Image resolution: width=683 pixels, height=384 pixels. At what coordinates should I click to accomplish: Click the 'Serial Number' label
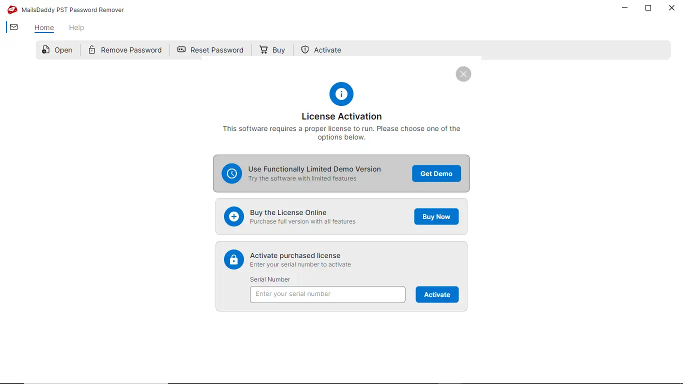(270, 279)
